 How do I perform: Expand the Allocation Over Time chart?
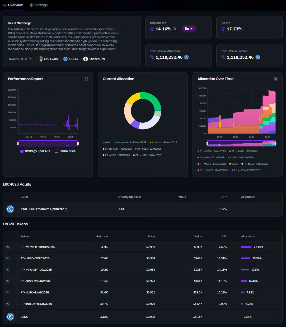tap(276, 79)
